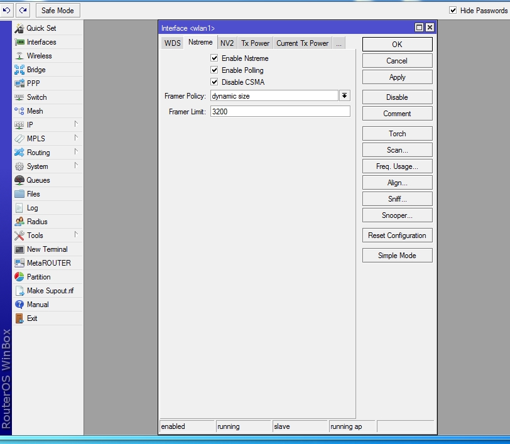Open the Queues tree icon

click(x=19, y=180)
